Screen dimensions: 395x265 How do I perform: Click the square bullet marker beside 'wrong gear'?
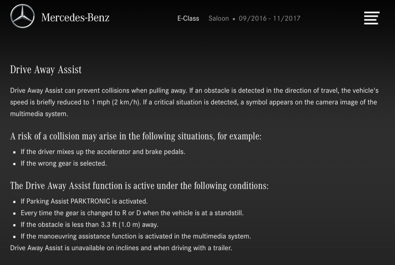click(14, 164)
